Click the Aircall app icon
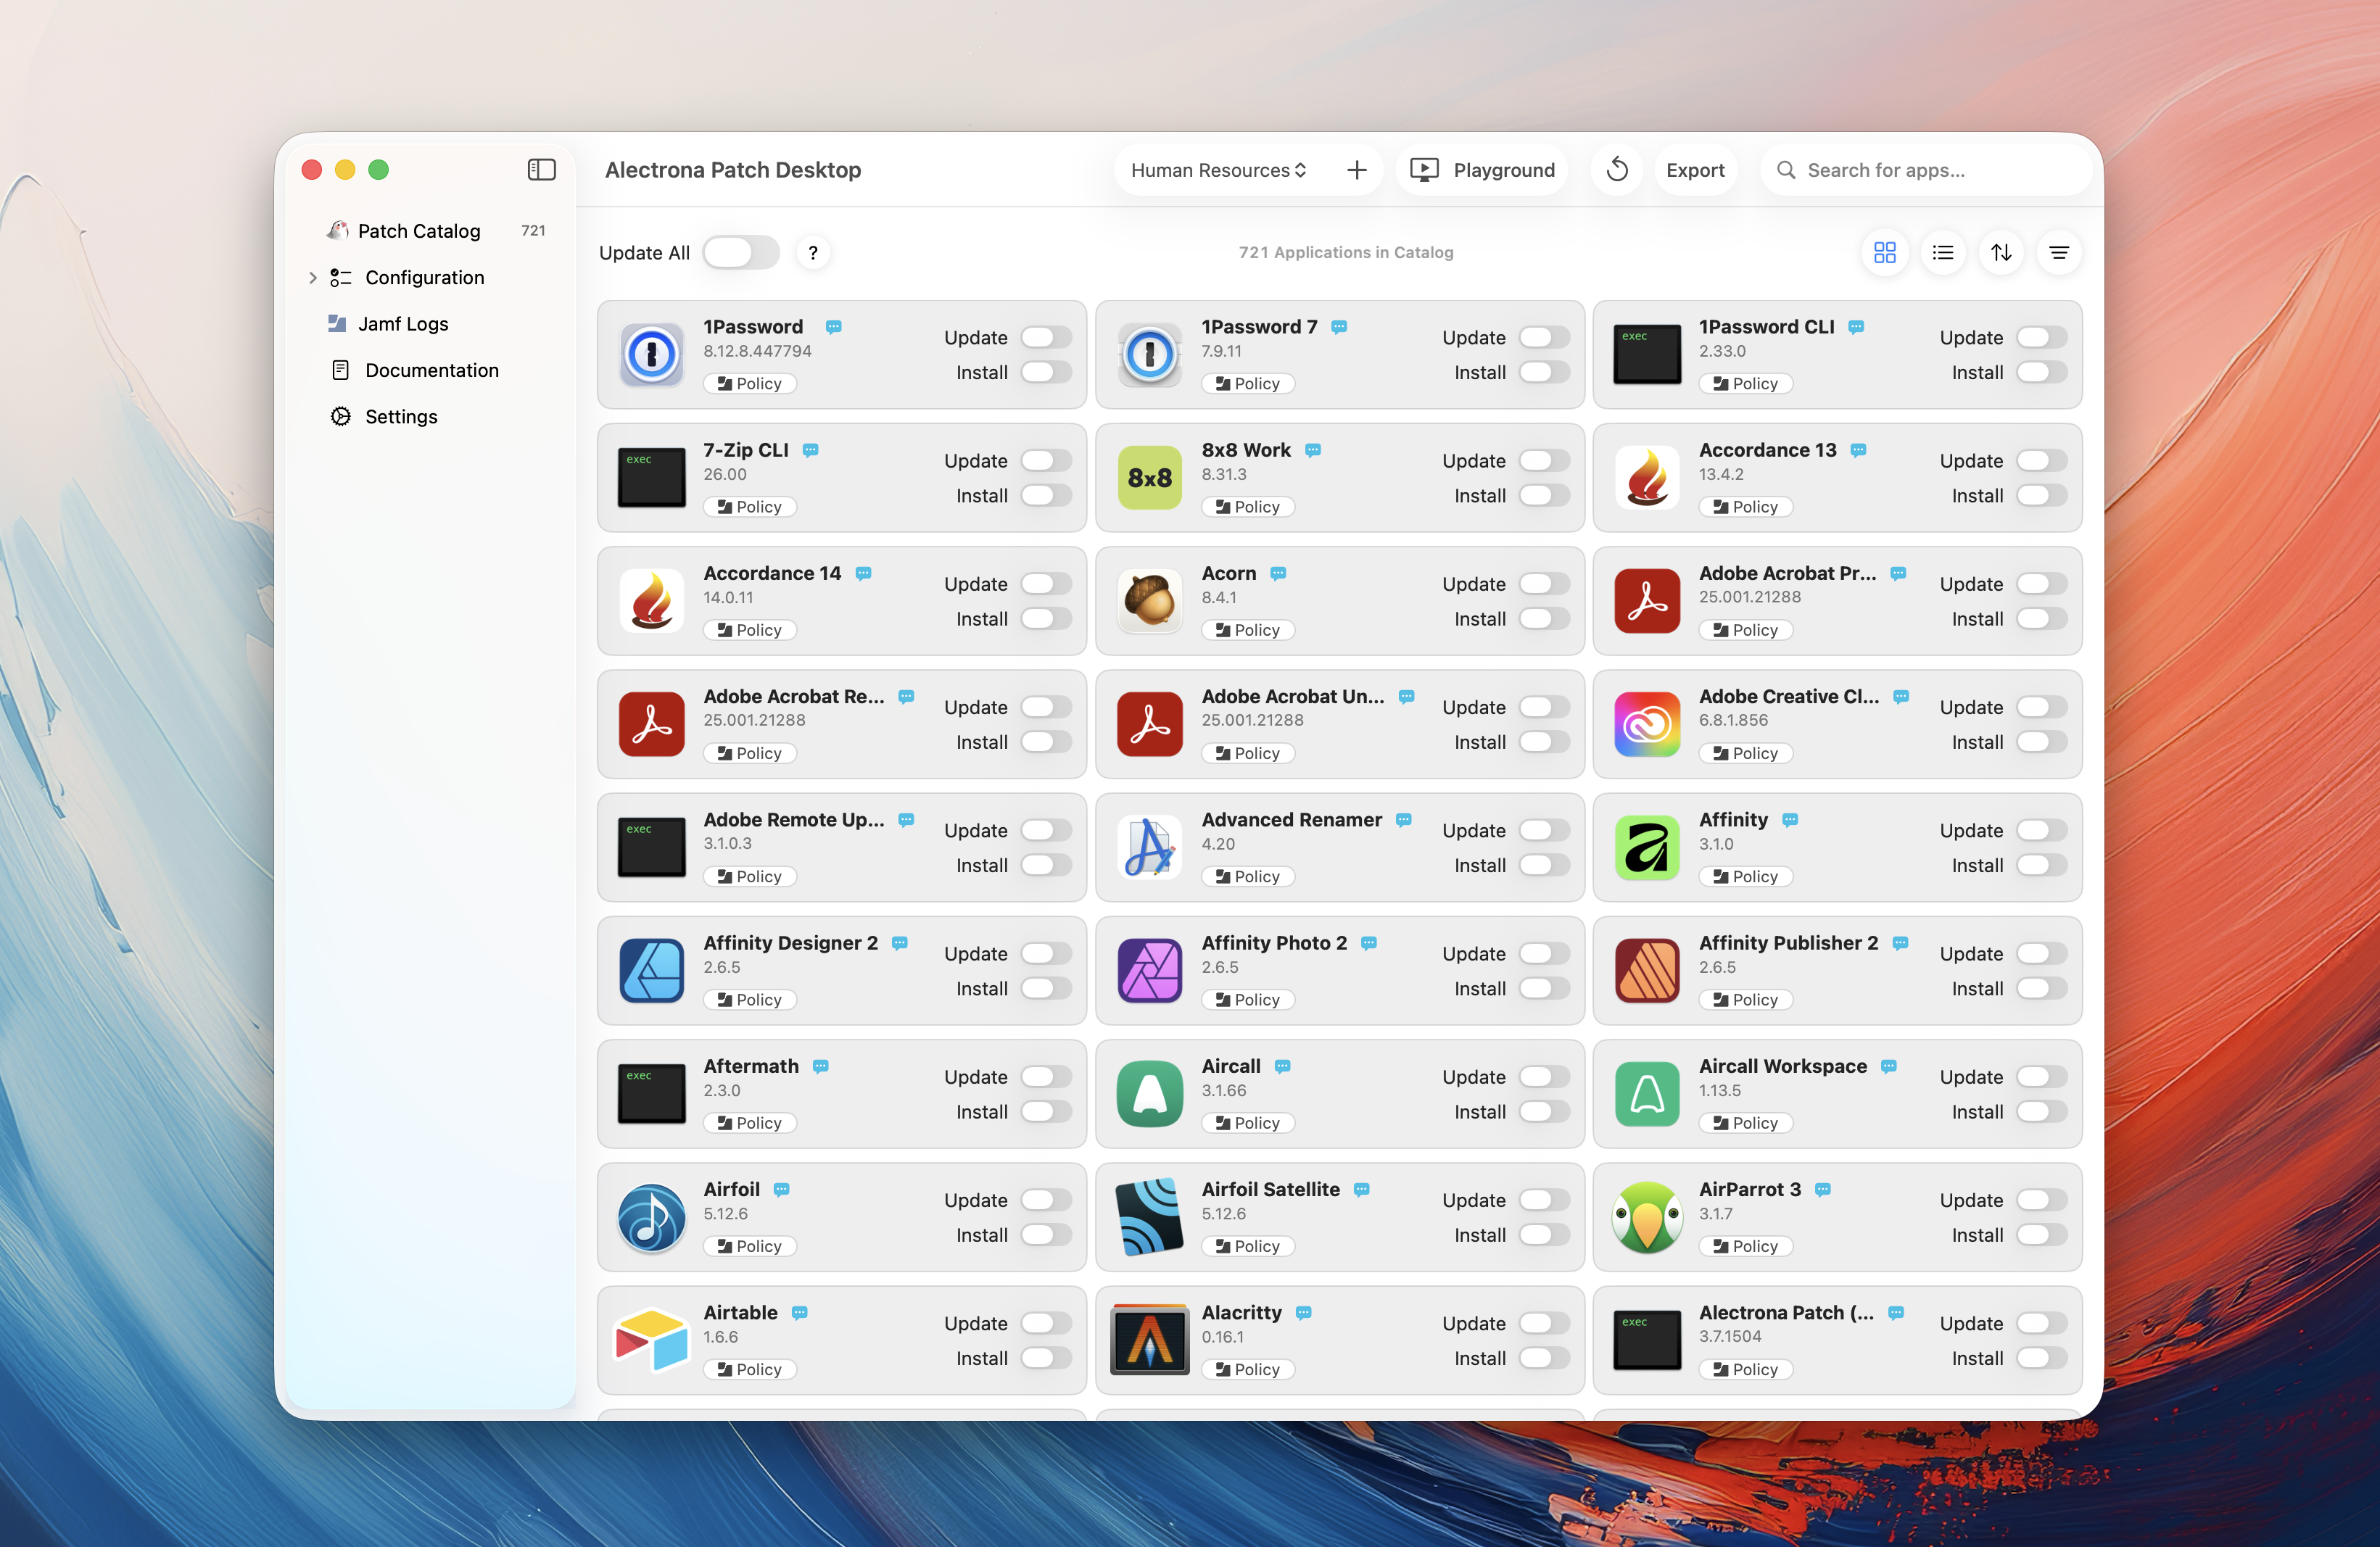 pos(1149,1093)
